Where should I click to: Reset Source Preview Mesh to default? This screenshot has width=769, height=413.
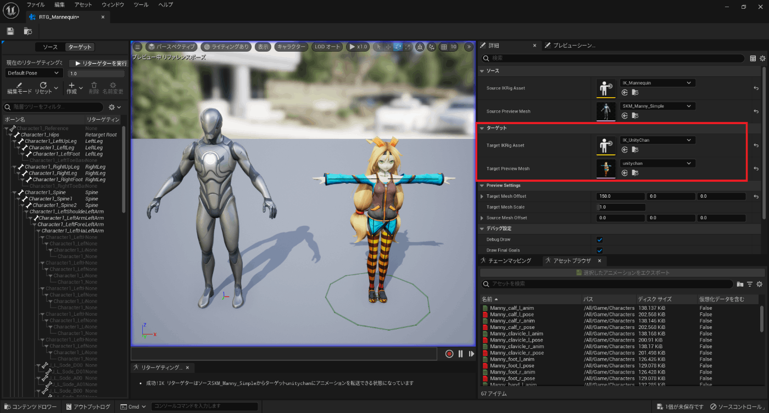[756, 111]
